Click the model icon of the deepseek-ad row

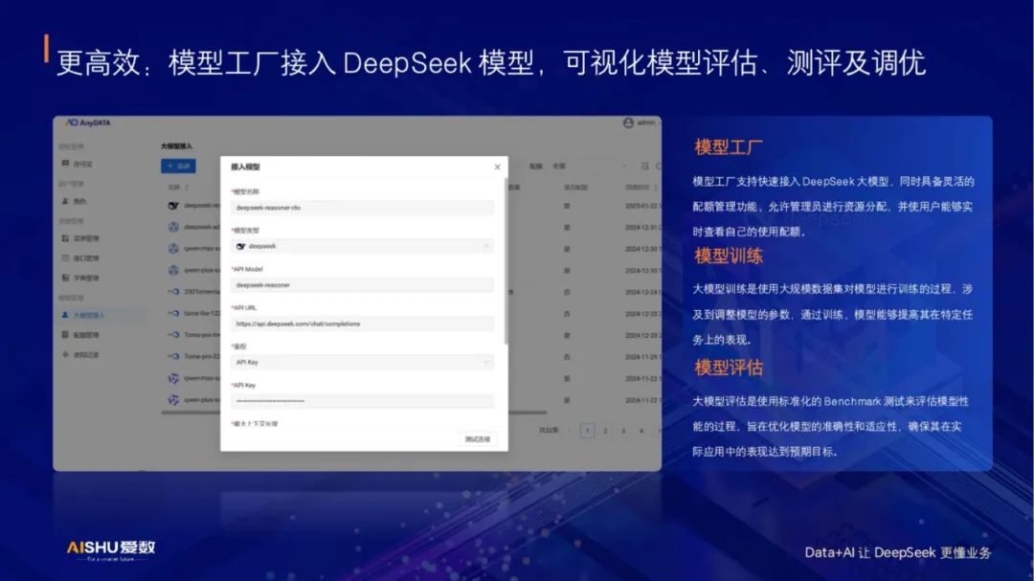click(173, 227)
